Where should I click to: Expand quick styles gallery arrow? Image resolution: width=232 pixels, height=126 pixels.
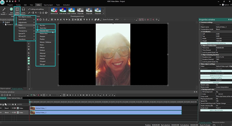coord(103,13)
